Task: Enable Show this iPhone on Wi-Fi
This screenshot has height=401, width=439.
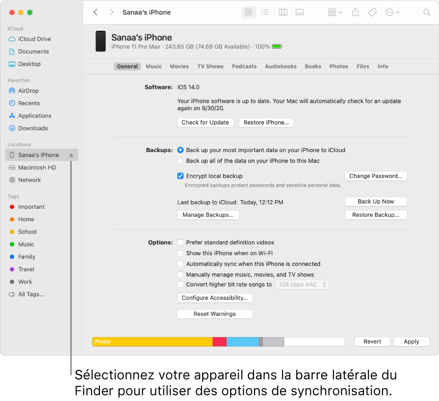Action: pos(181,253)
